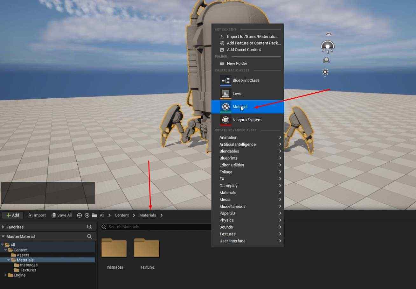416x289 pixels.
Task: Collapse the Materials folder in tree
Action: [x=9, y=260]
